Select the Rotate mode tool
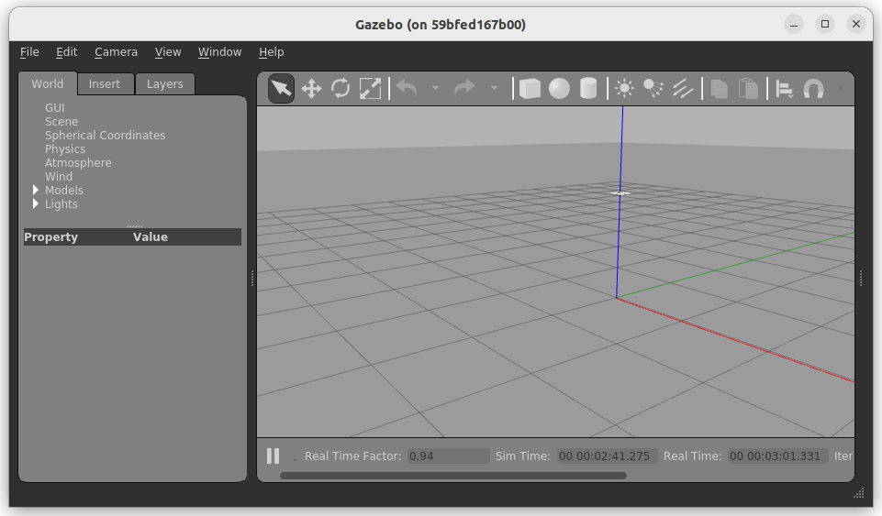Image resolution: width=882 pixels, height=516 pixels. [341, 89]
